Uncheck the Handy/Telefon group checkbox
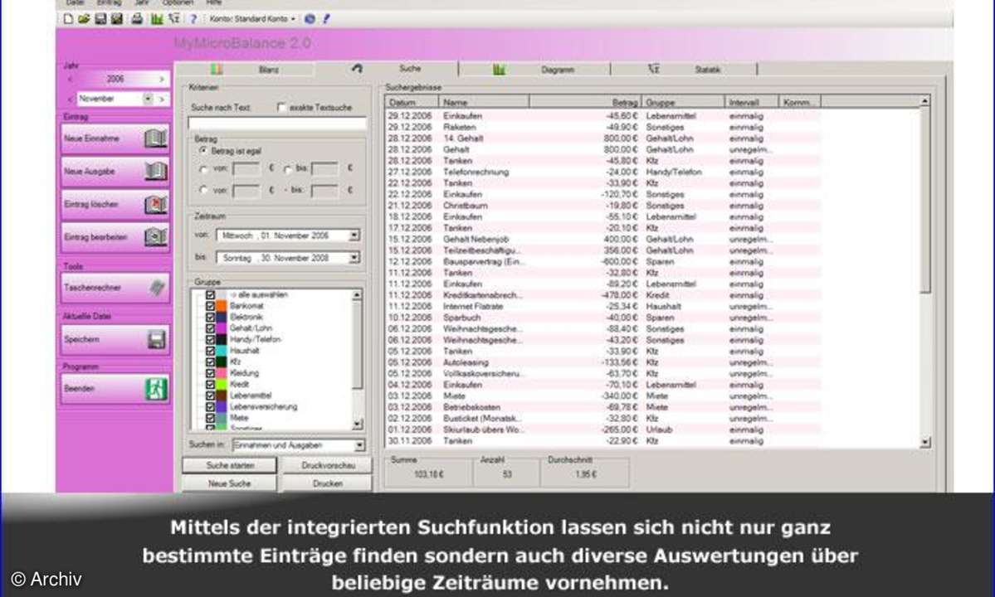This screenshot has width=995, height=597. pyautogui.click(x=210, y=340)
